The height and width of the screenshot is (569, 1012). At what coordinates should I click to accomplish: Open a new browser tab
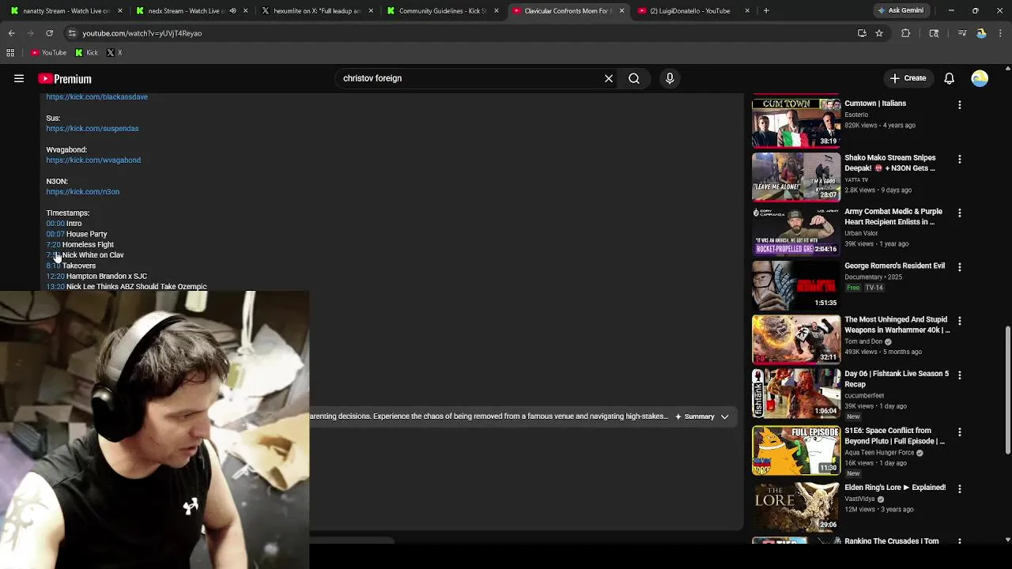(766, 10)
